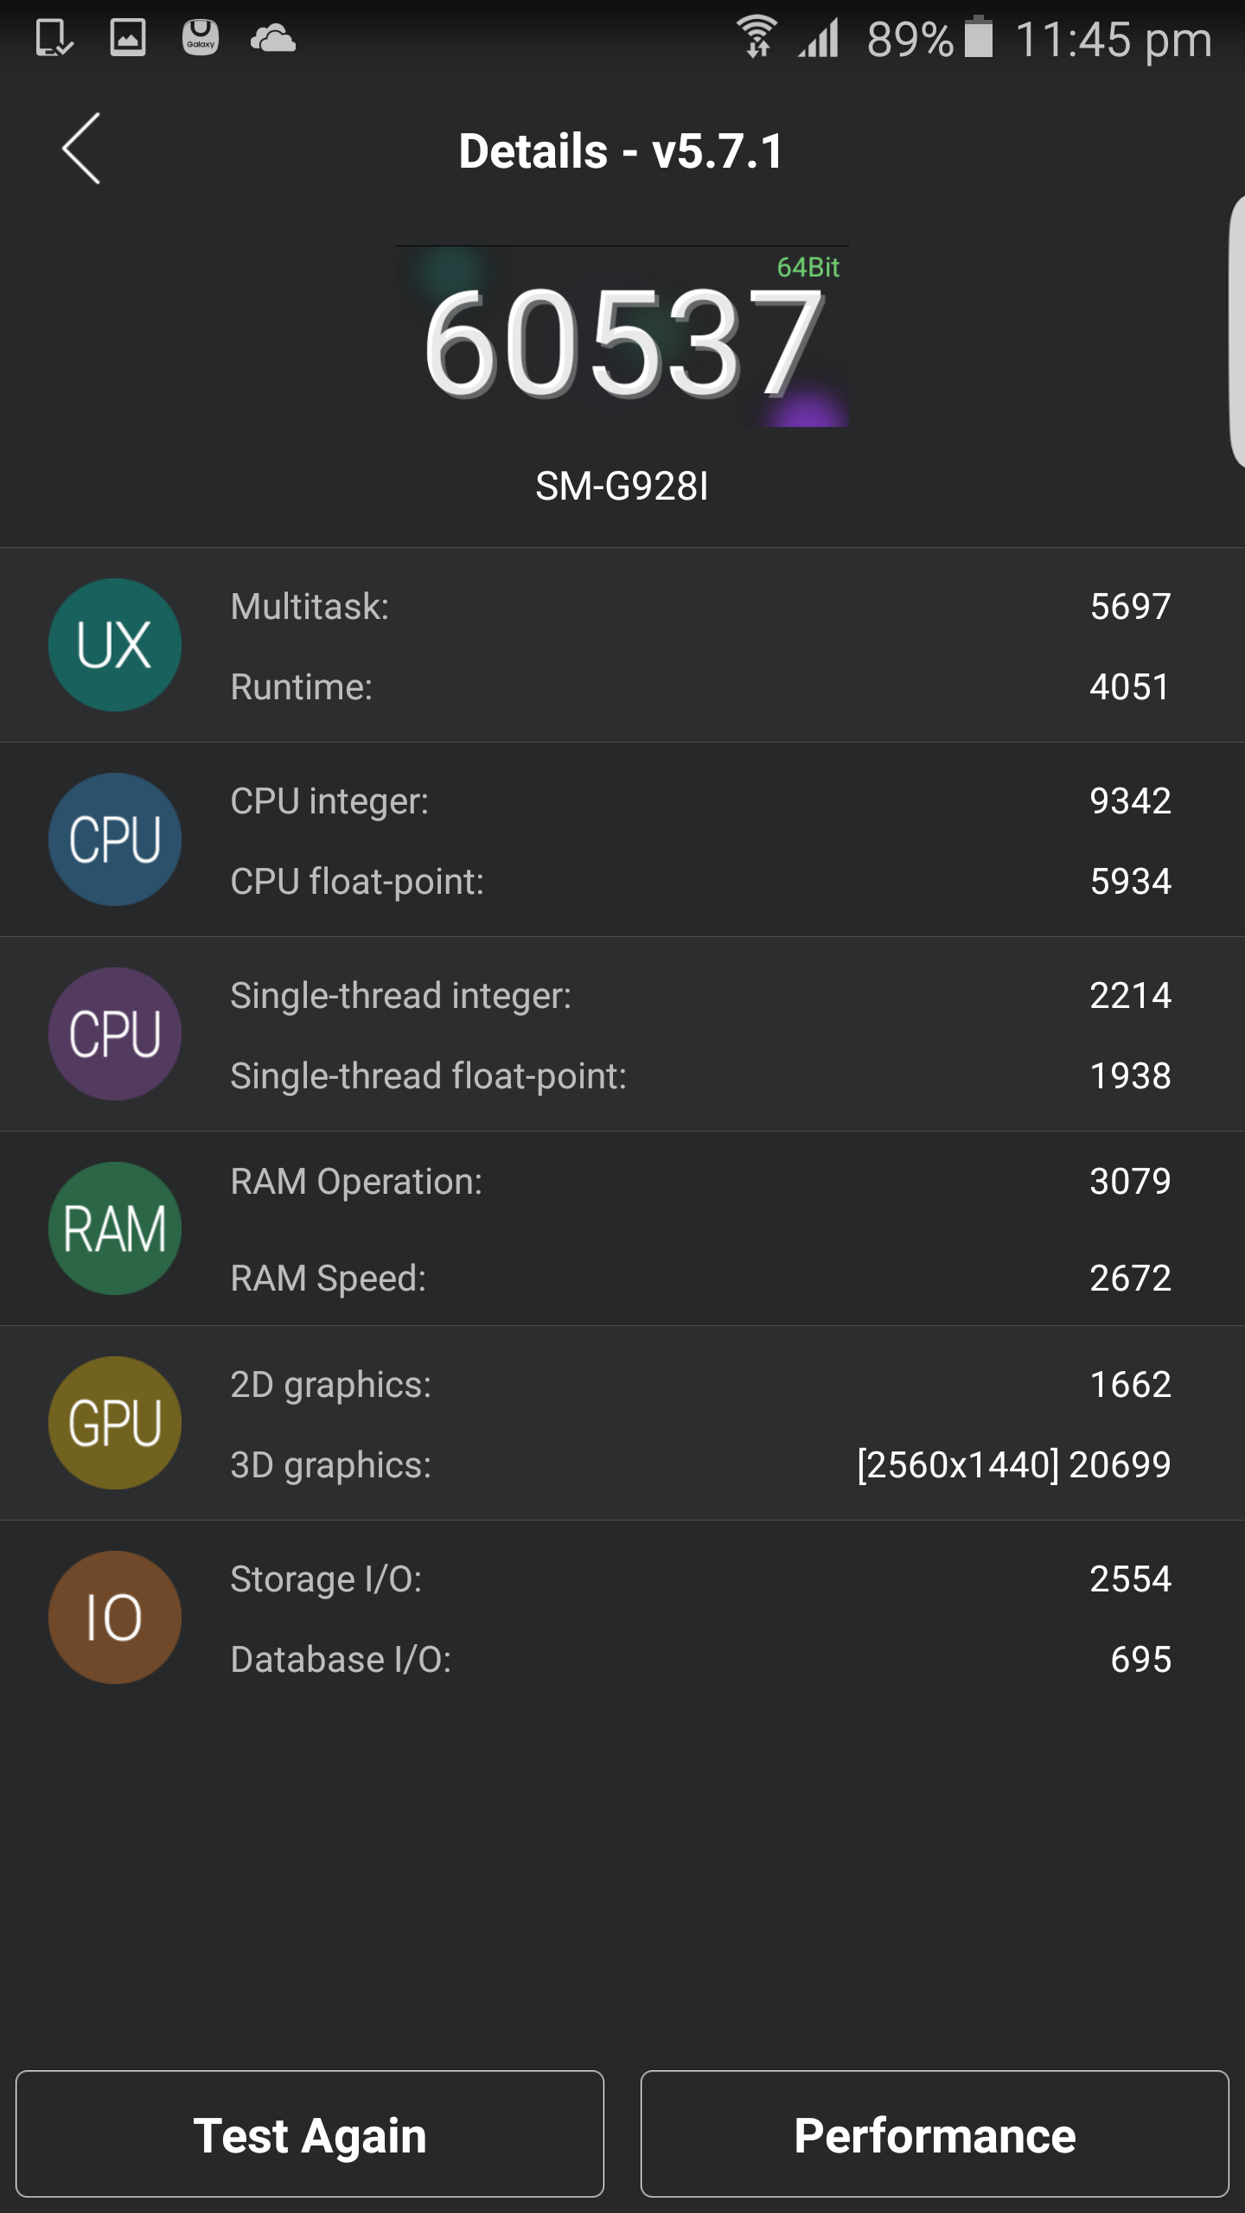
Task: Tap the image notification icon
Action: (x=128, y=38)
